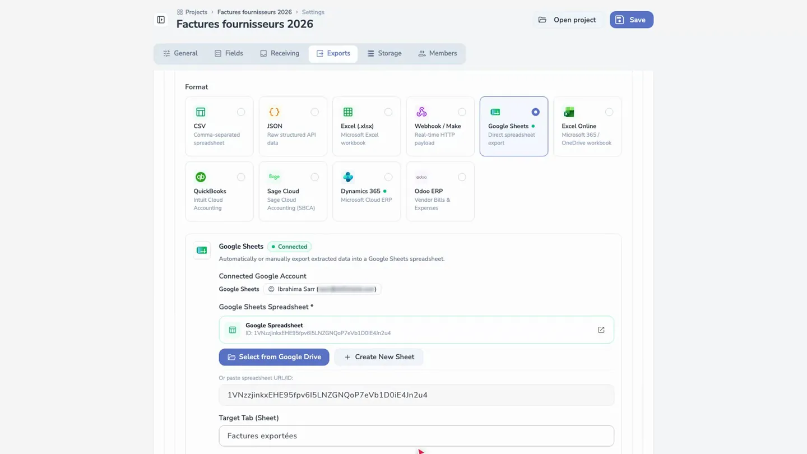Screen dimensions: 807x454
Task: Select the CSV radio button
Action: pos(241,112)
